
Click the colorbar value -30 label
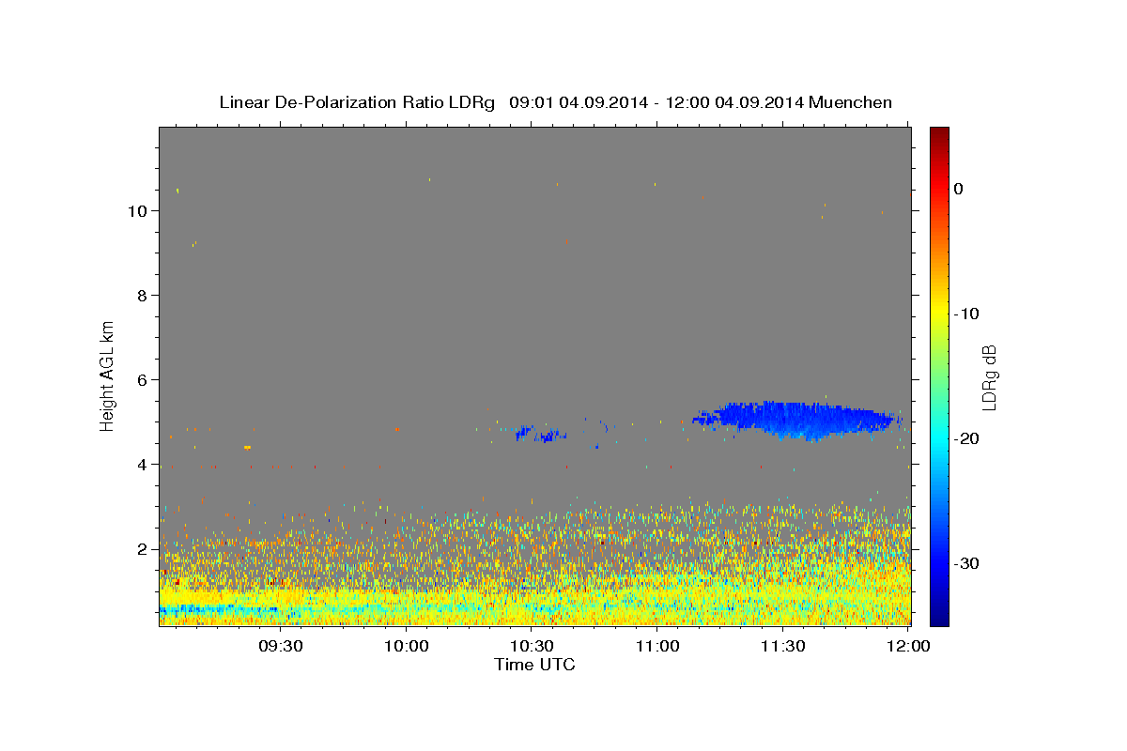point(967,563)
